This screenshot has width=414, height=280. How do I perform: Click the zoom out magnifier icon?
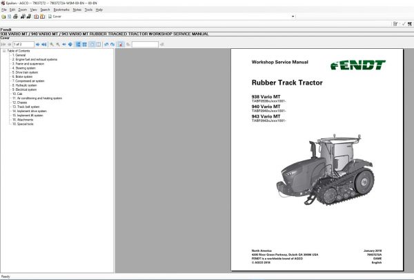click(x=57, y=44)
